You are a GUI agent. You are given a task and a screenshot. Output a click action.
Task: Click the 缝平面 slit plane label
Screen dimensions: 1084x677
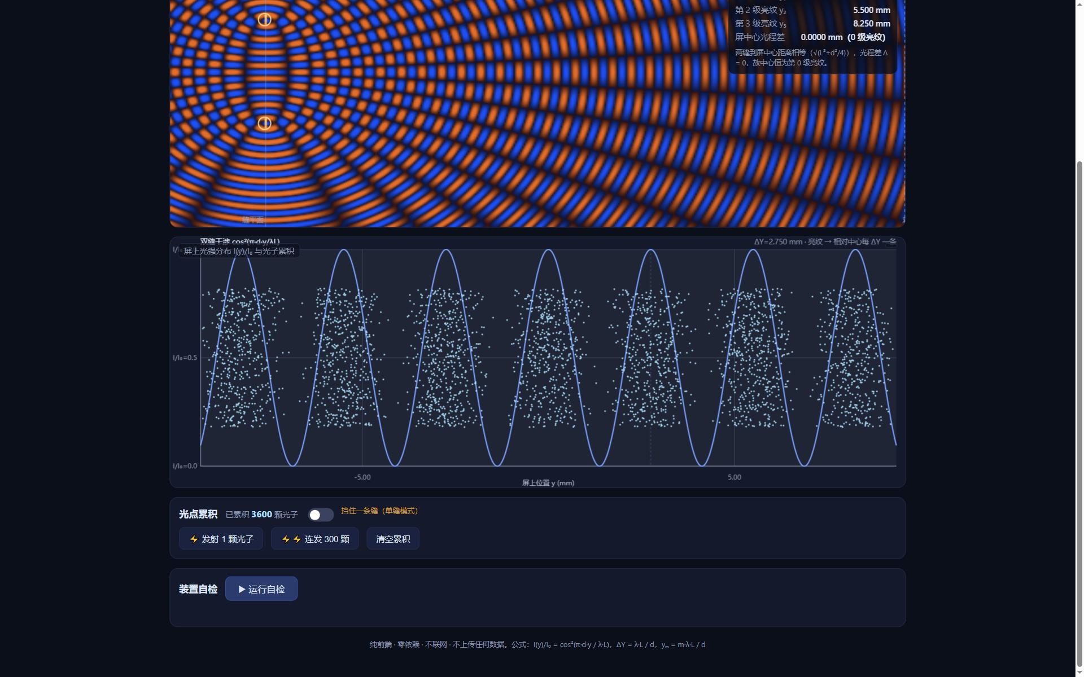tap(253, 220)
